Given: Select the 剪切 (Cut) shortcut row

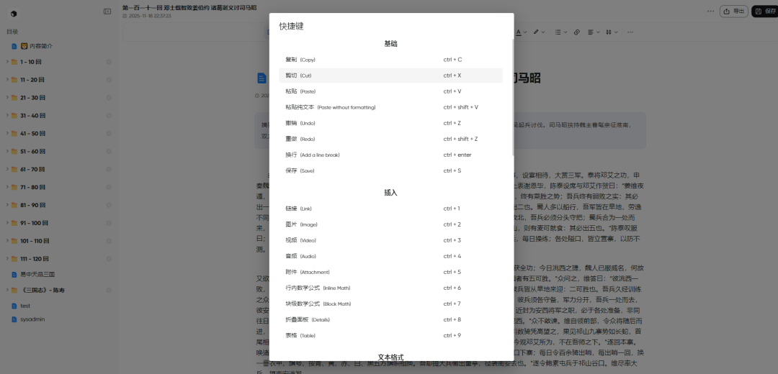Looking at the screenshot, I should point(390,76).
